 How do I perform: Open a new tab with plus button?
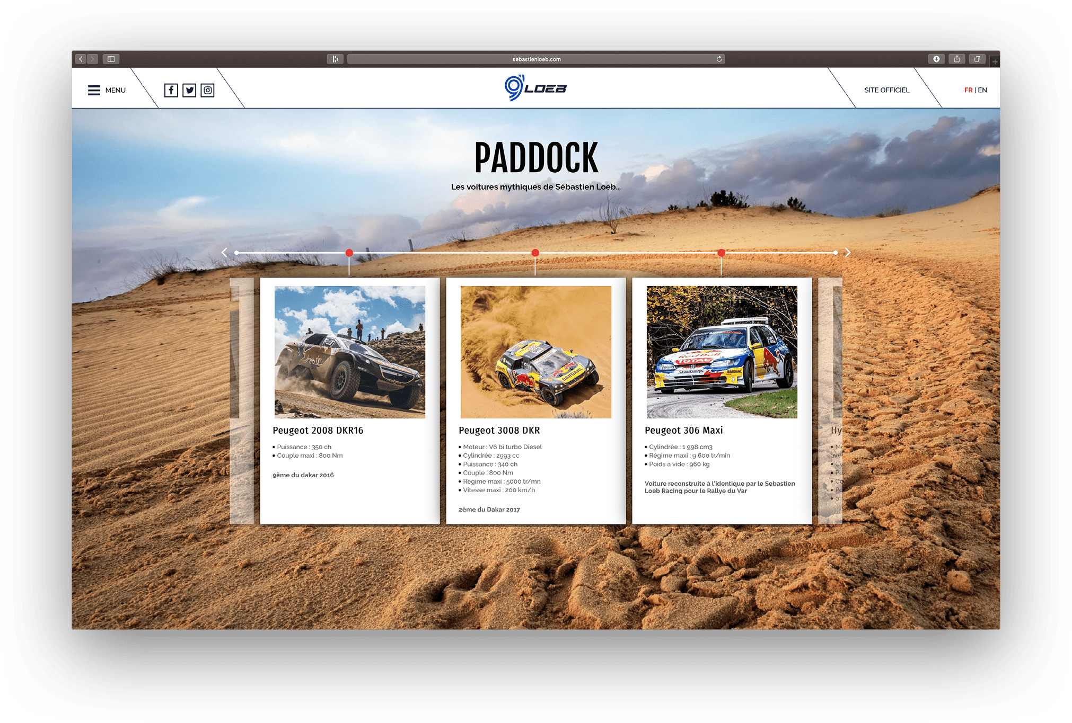995,62
